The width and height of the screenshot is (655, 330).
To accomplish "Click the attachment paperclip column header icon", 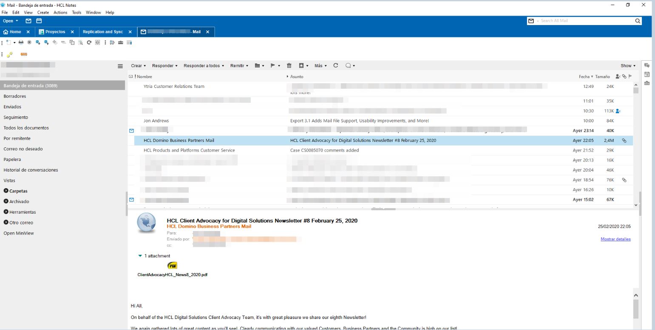I will (624, 76).
